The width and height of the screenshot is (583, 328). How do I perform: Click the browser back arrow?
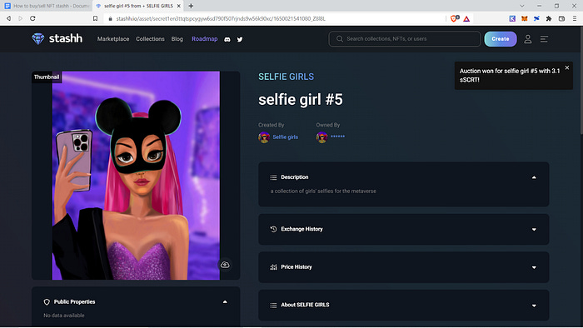tap(8, 18)
